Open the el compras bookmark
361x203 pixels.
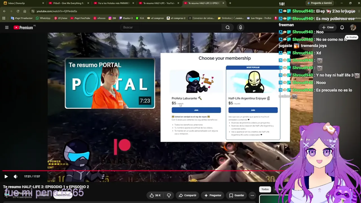pyautogui.click(x=155, y=18)
